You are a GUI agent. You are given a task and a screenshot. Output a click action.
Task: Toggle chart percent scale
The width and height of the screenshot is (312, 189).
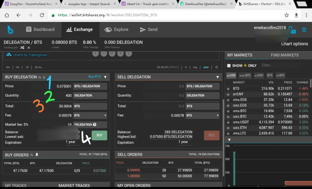coord(186,67)
